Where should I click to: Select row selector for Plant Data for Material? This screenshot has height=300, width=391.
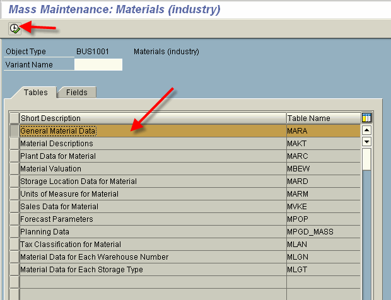(15, 156)
